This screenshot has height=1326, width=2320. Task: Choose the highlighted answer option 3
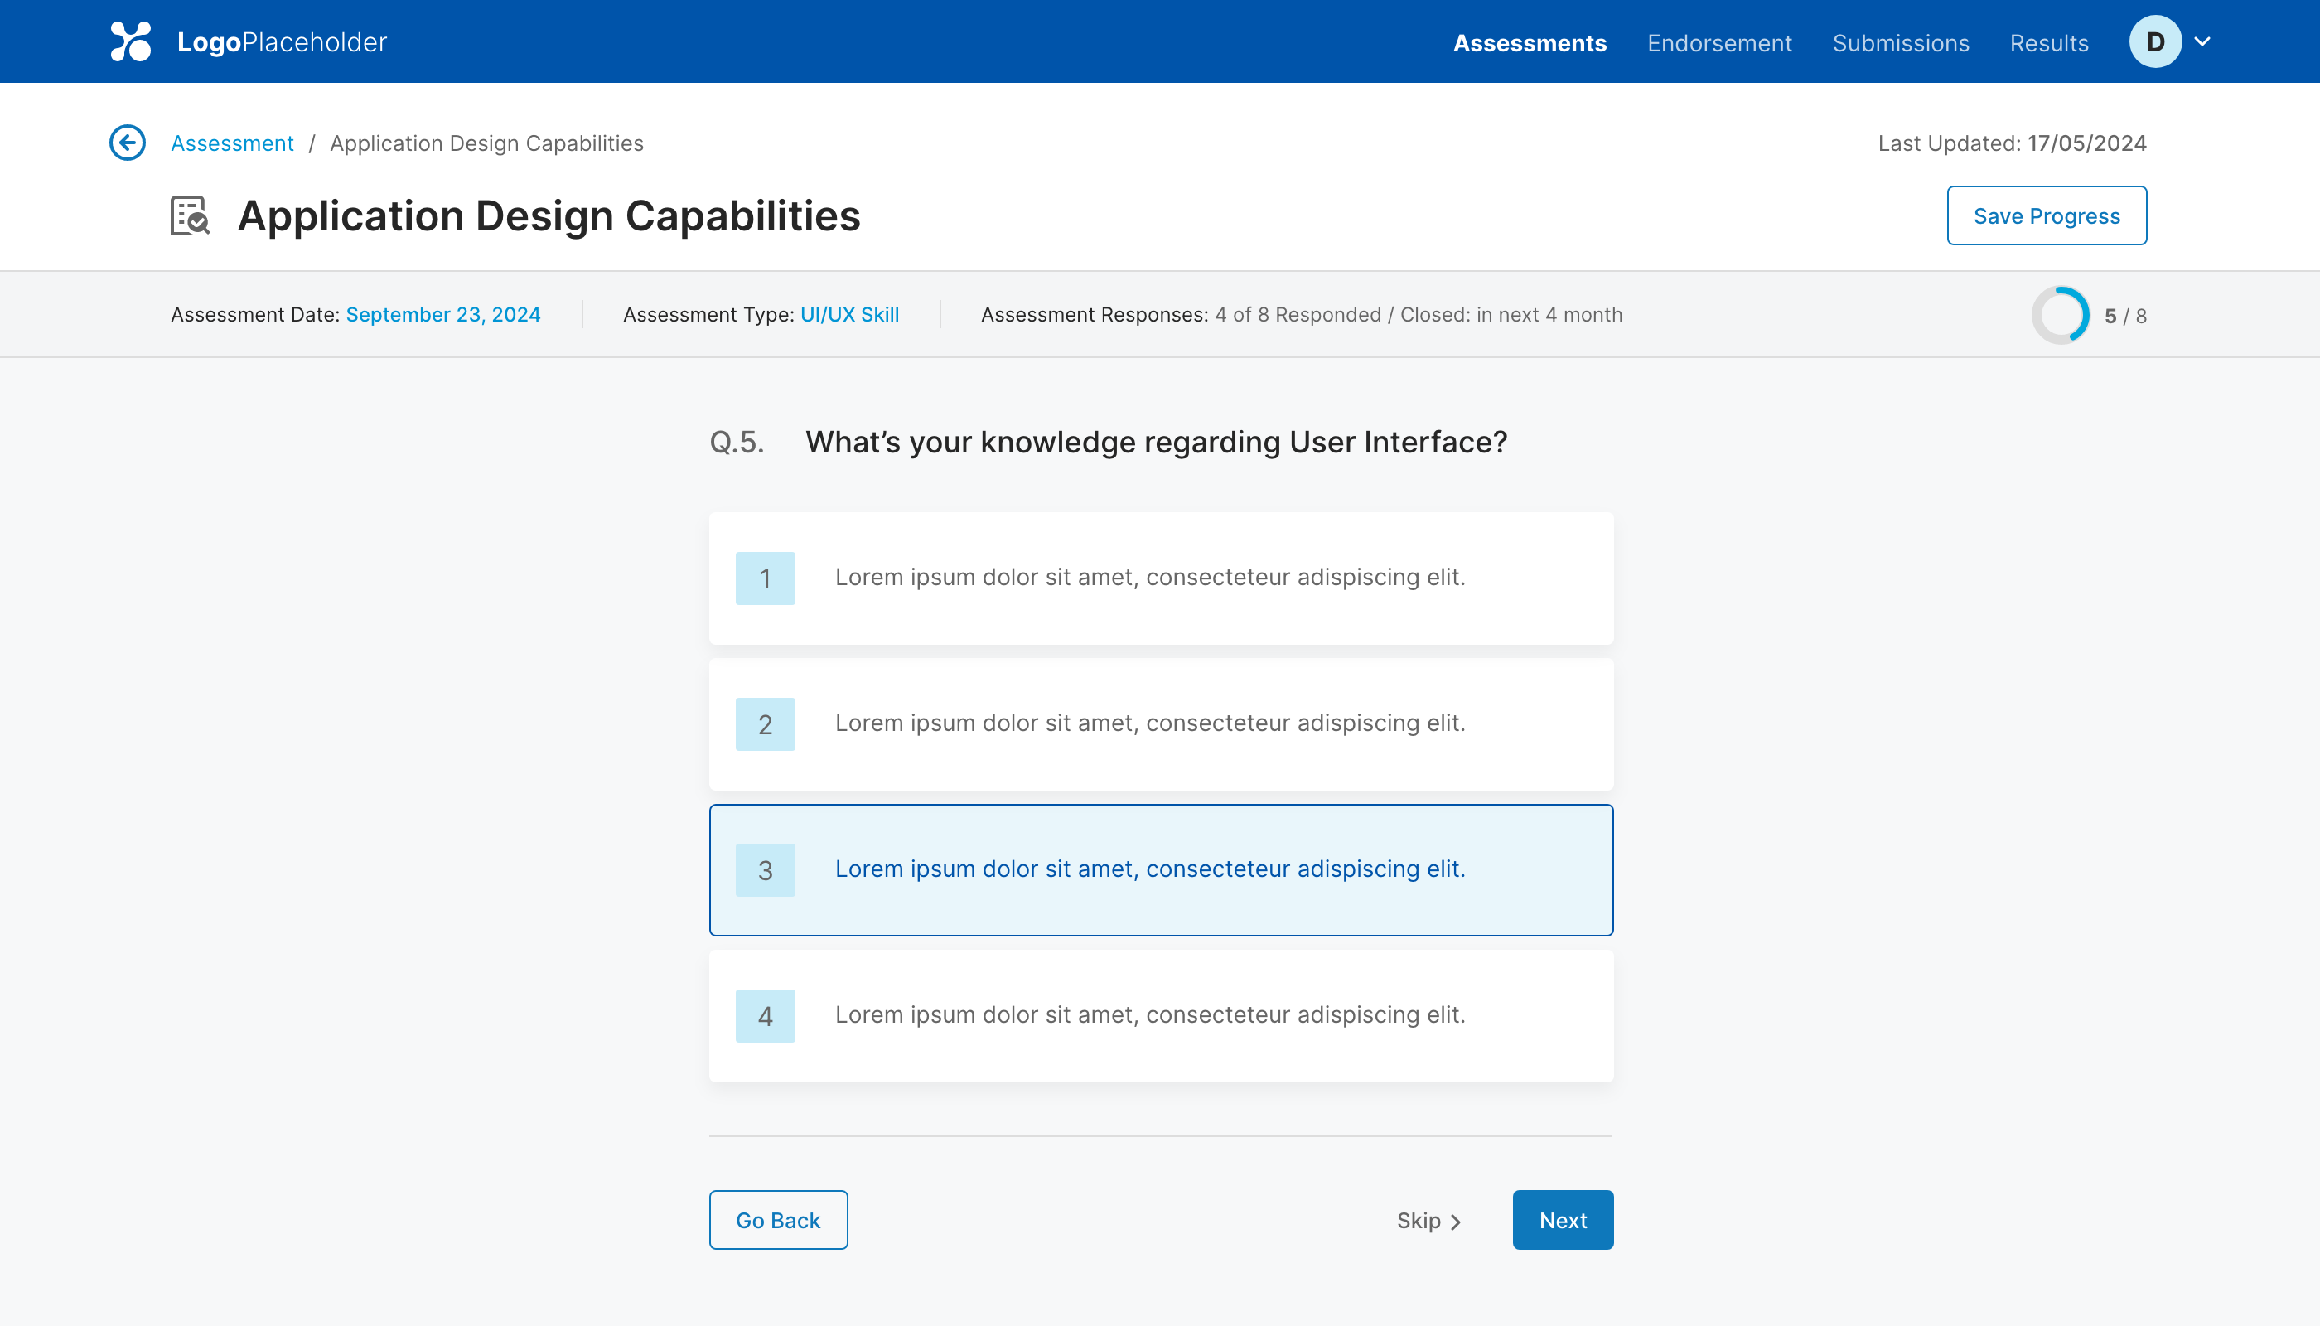click(1161, 869)
